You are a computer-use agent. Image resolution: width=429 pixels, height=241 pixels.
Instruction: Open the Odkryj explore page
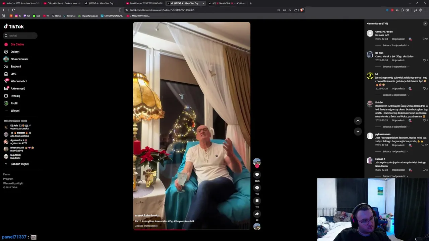click(x=12, y=52)
